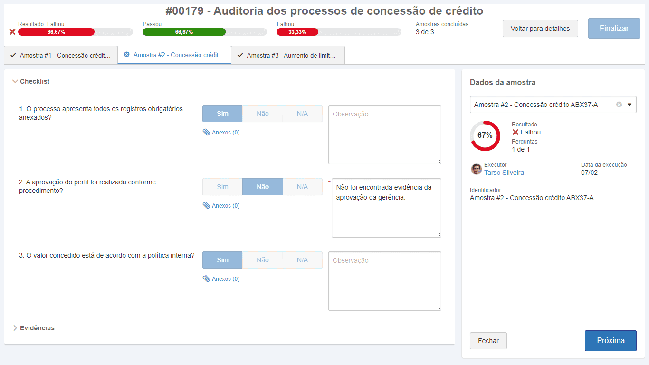
Task: Click the Fechar button
Action: [488, 341]
